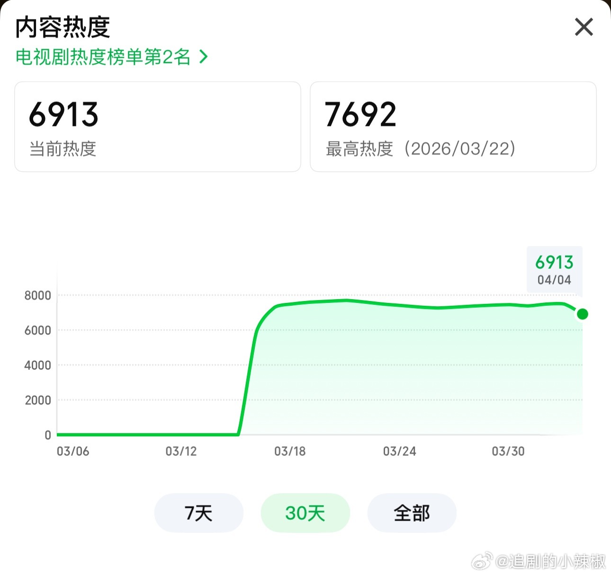Click the 当前热度 label
Image resolution: width=611 pixels, height=576 pixels.
63,149
